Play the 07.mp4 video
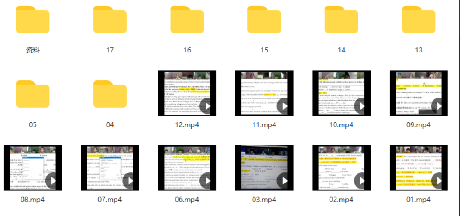460x216 pixels. (130, 181)
